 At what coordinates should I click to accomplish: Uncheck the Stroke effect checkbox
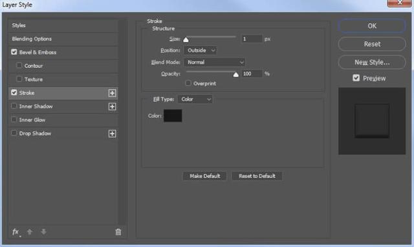point(14,92)
